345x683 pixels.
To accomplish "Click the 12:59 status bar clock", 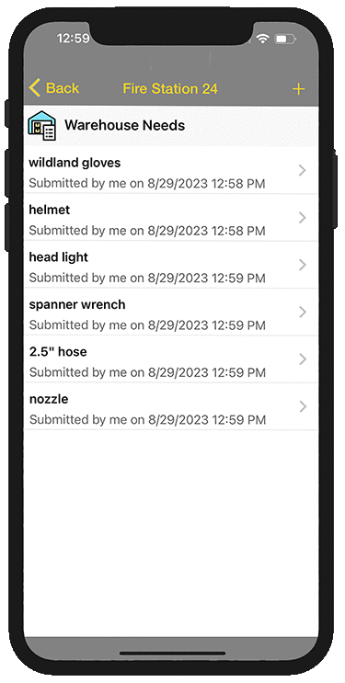I will pos(73,39).
